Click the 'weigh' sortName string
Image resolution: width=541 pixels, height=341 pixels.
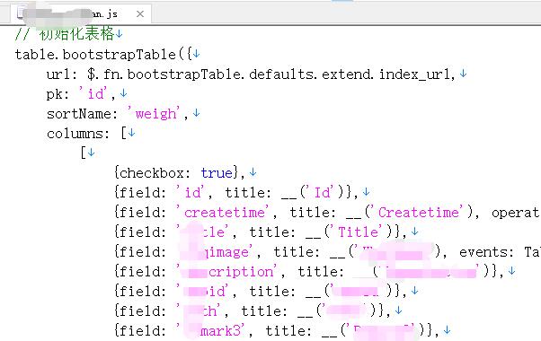[155, 114]
